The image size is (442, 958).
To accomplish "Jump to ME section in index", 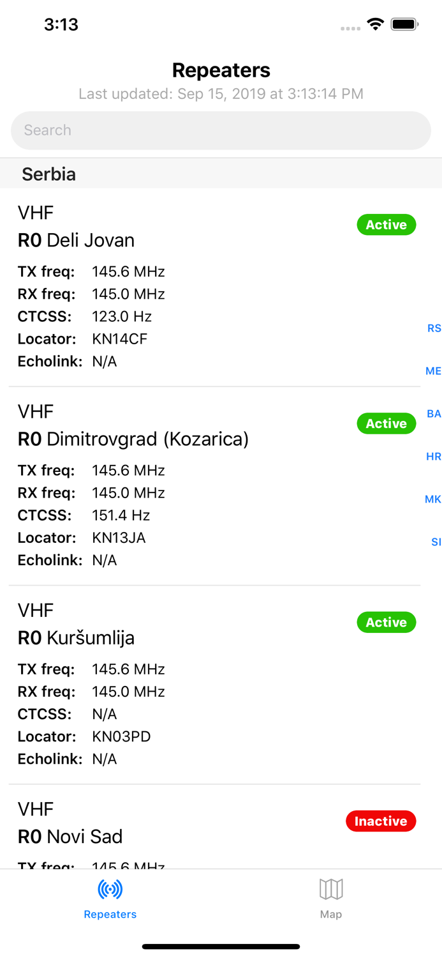I will click(433, 371).
